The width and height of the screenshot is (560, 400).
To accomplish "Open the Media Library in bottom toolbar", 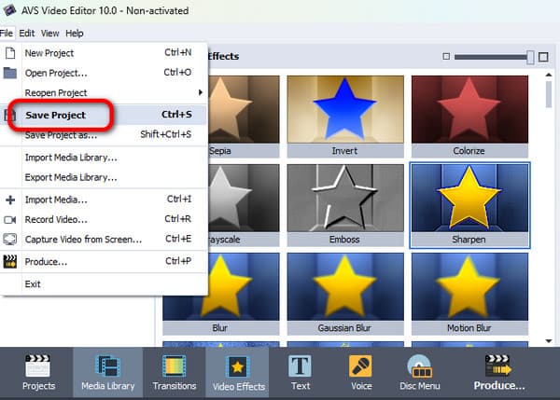I will [x=108, y=372].
